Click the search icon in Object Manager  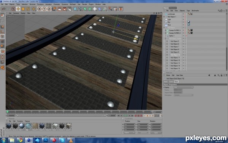[x=219, y=11]
